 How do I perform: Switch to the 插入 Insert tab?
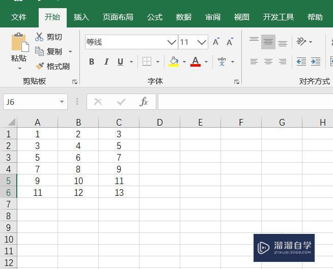(x=81, y=17)
